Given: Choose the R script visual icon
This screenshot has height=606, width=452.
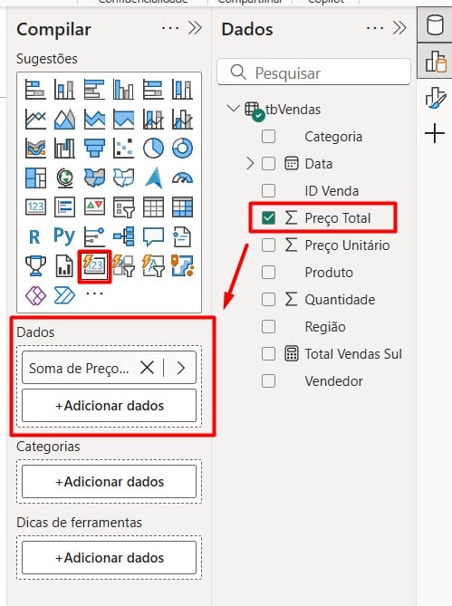Looking at the screenshot, I should tap(34, 236).
